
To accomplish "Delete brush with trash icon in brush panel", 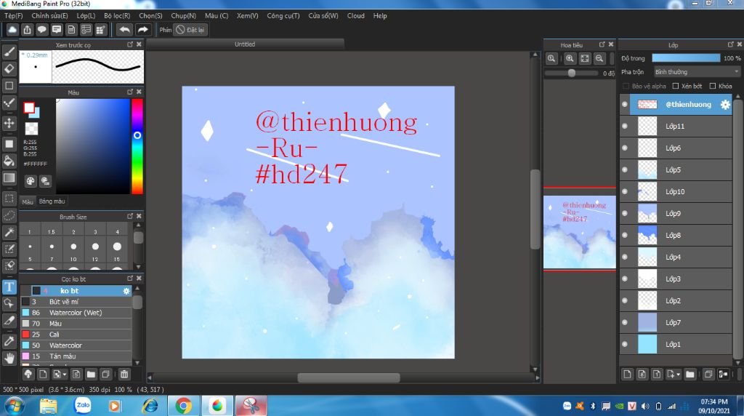I will (124, 375).
